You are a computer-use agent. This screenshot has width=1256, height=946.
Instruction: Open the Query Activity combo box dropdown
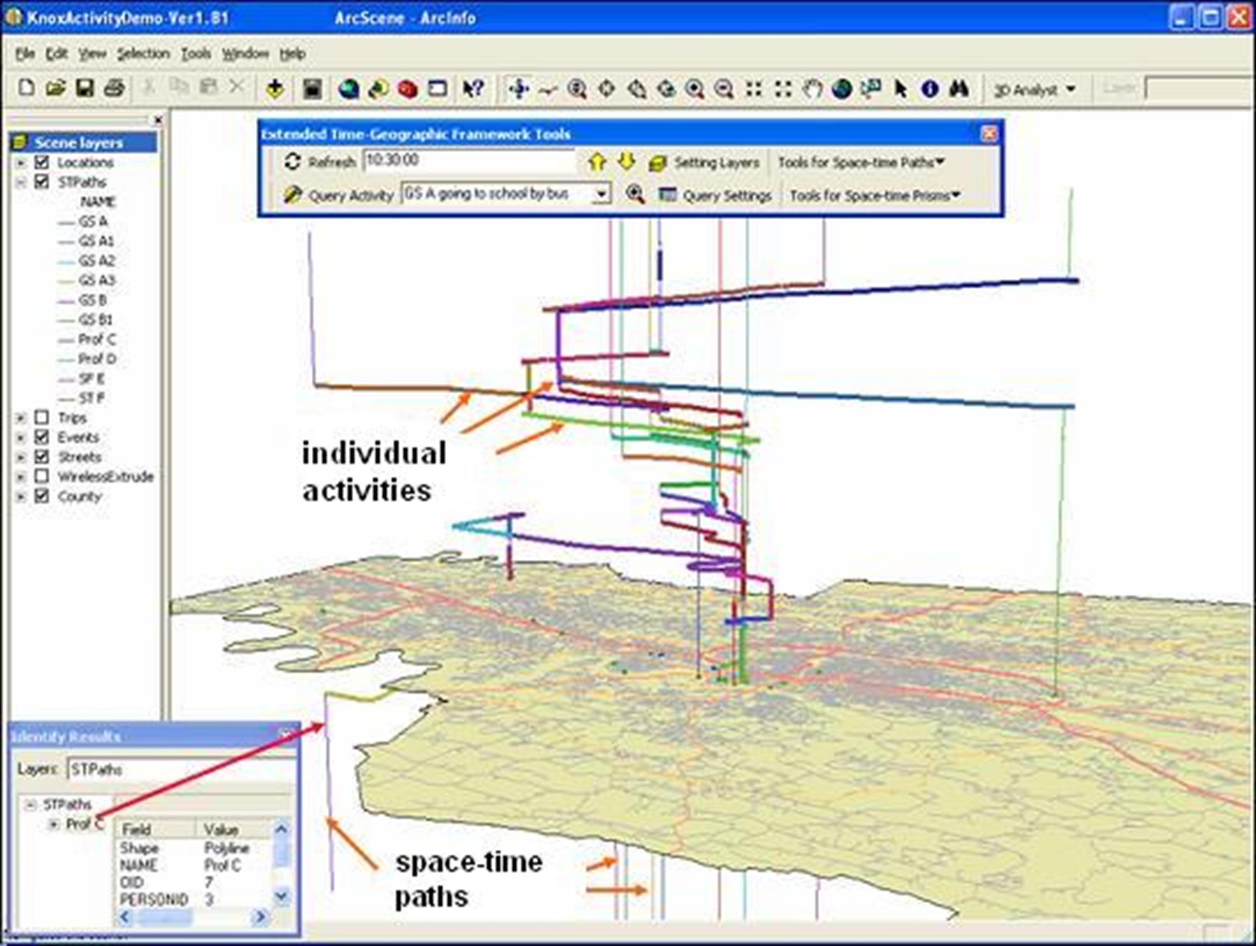tap(601, 195)
